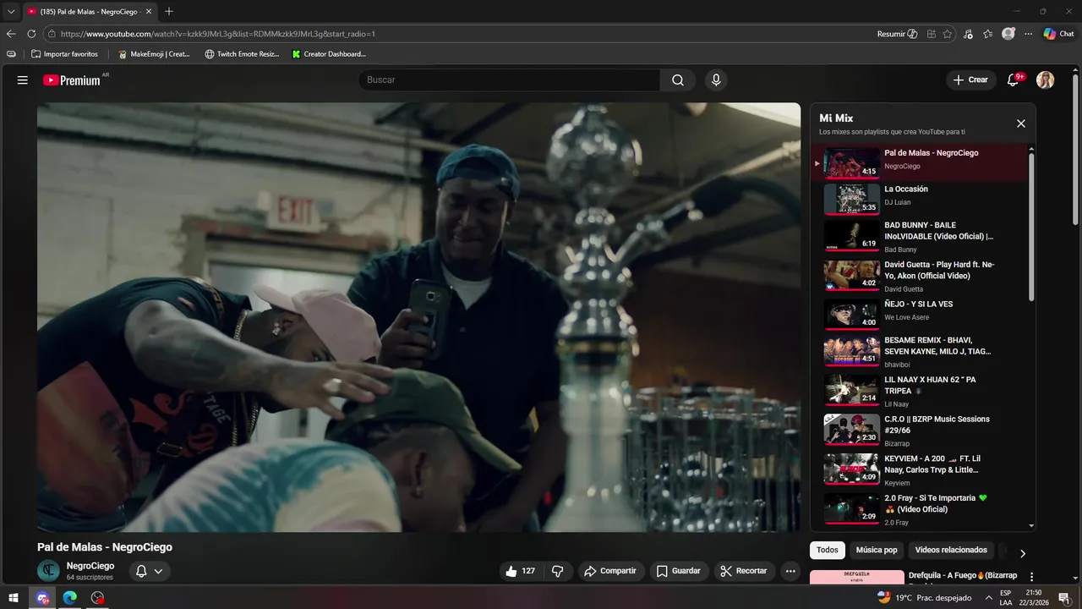Open more actions ellipsis under video

(x=790, y=571)
